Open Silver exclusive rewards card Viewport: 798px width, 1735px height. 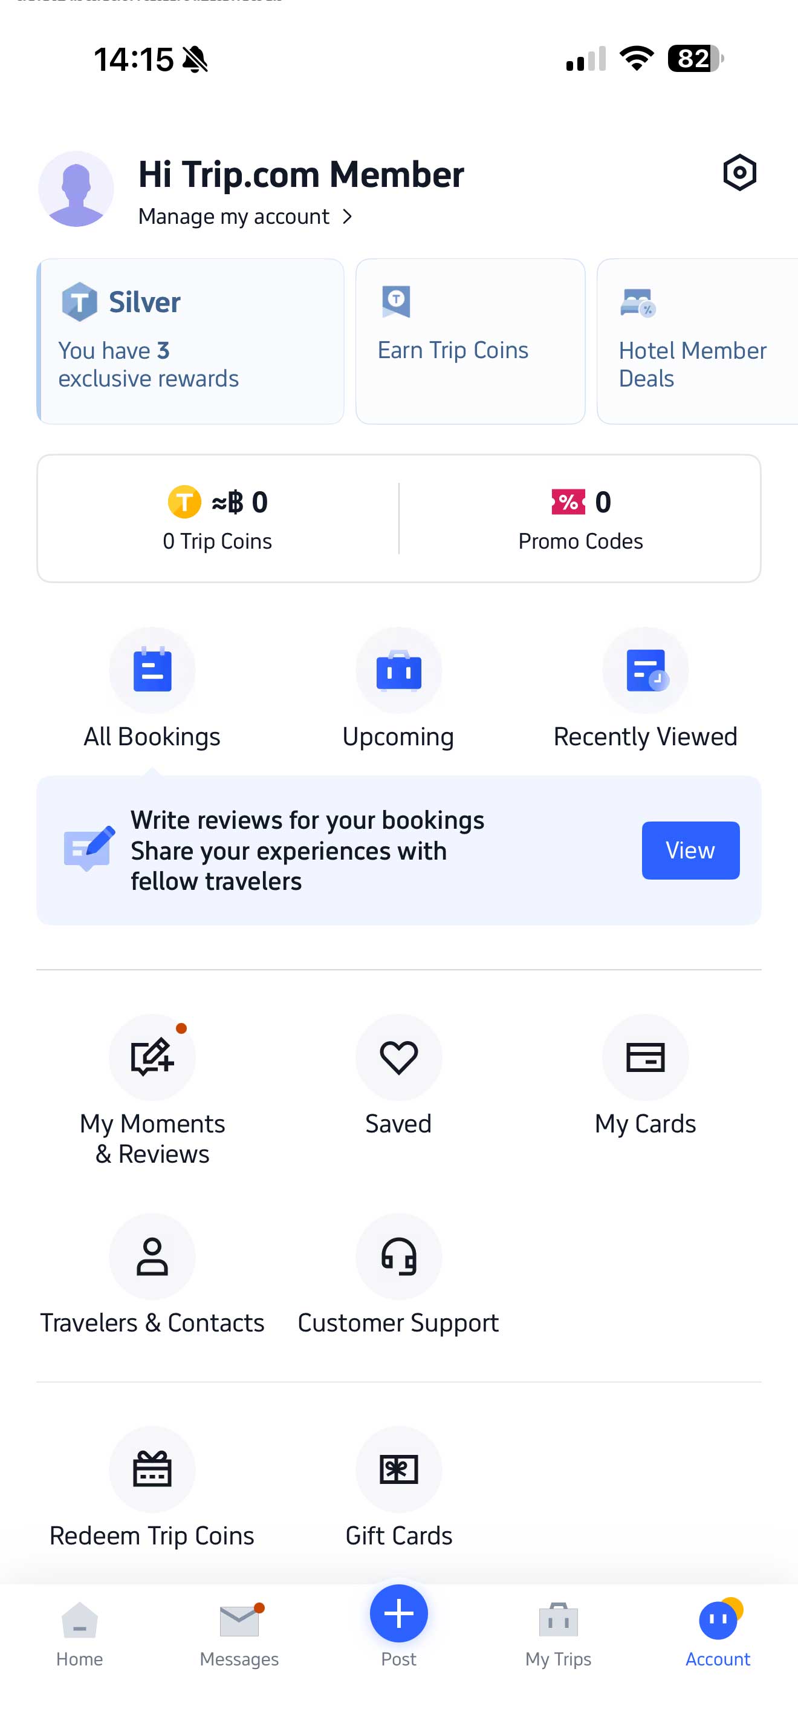[x=190, y=341]
